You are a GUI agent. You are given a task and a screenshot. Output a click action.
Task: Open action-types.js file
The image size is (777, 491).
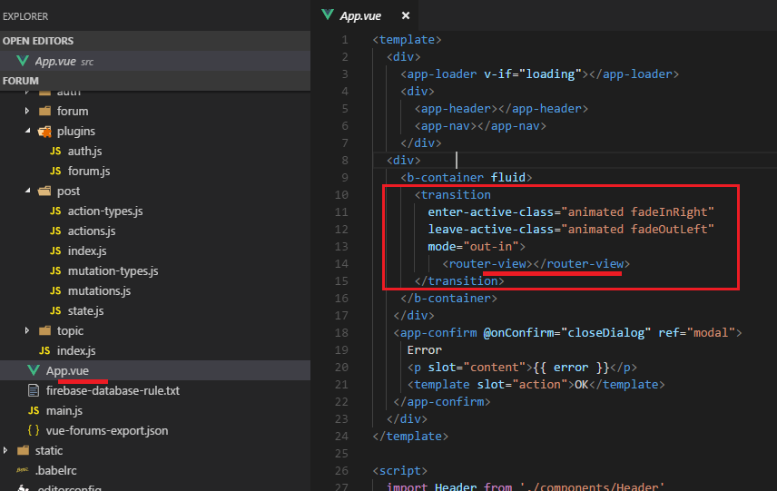point(105,211)
